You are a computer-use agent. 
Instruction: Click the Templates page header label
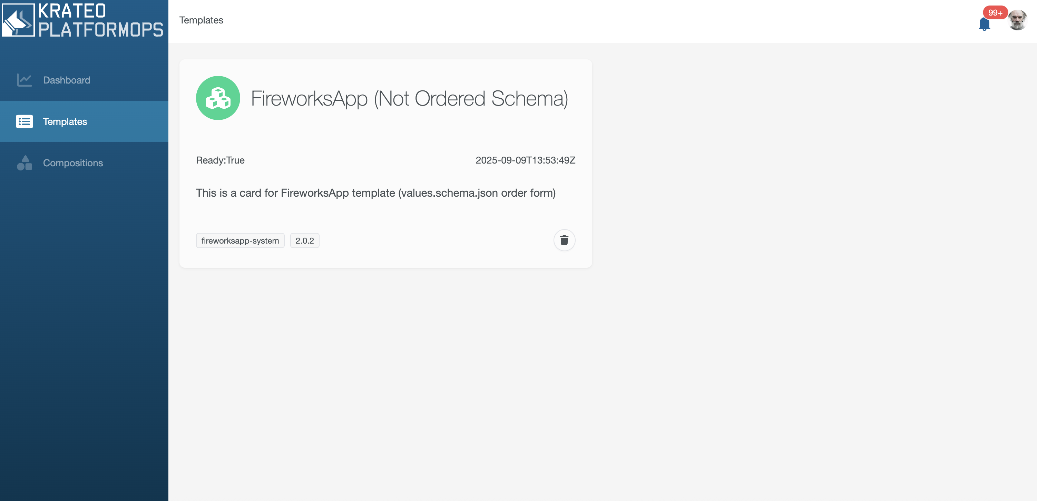coord(201,20)
